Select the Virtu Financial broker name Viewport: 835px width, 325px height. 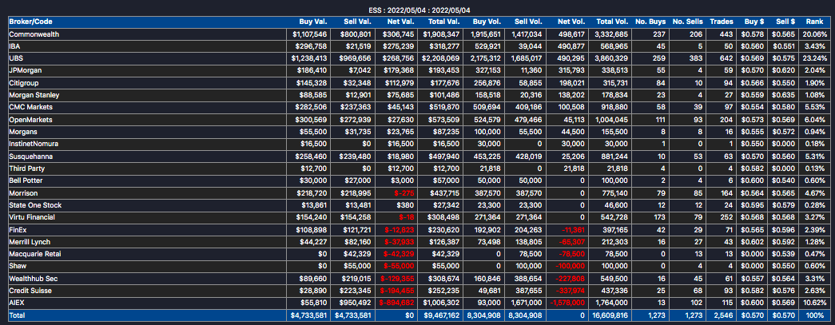[32, 217]
